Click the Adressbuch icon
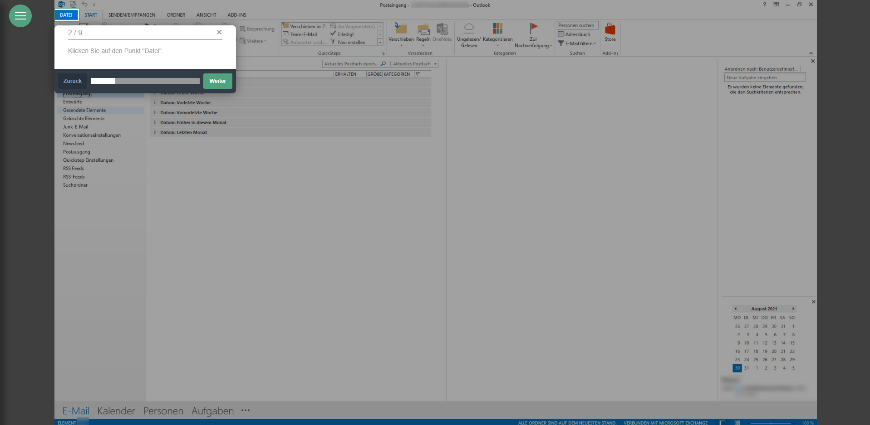The image size is (870, 425). pos(561,34)
